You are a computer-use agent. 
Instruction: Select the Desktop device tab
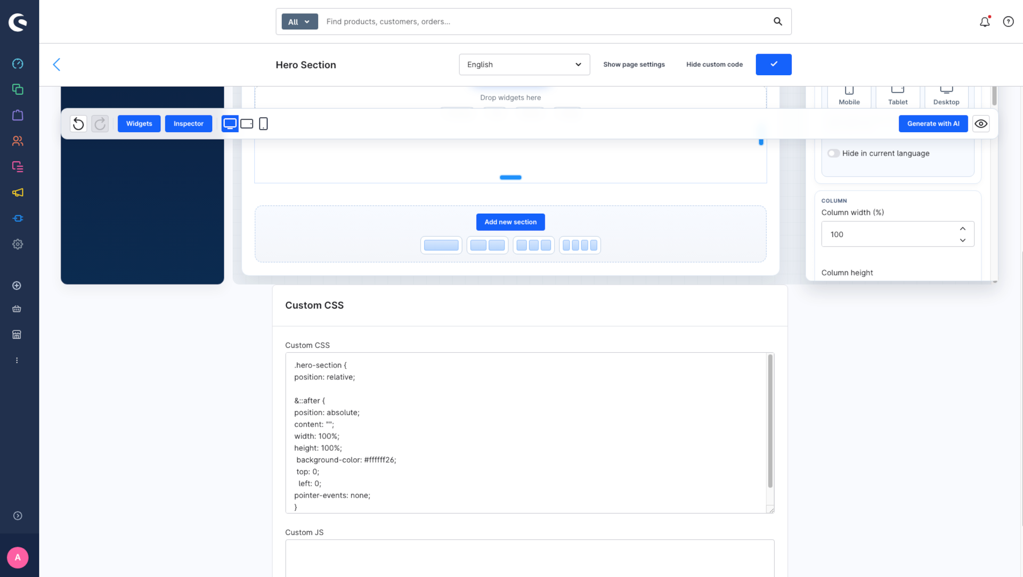pos(946,96)
